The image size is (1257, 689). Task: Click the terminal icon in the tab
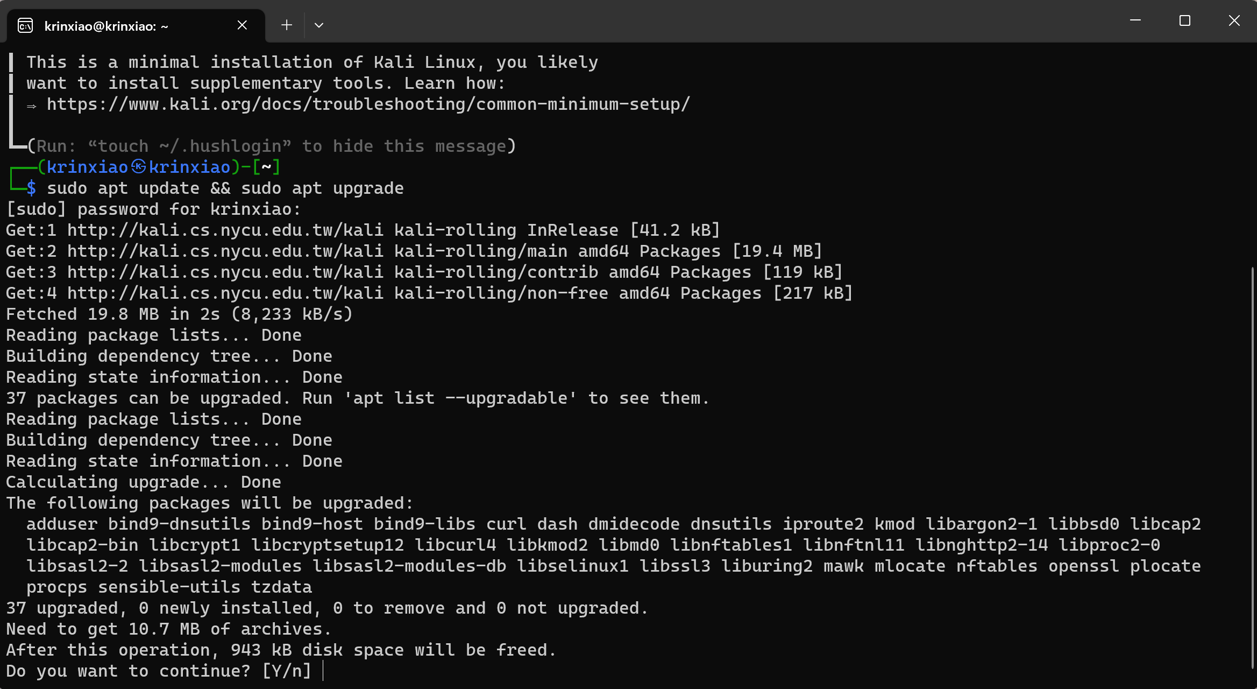25,25
